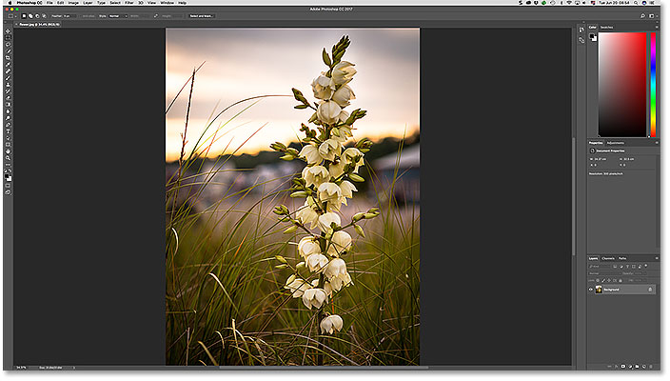Select the Rectangular Marquee tool
Viewport: 670px width, 381px height.
tap(8, 38)
